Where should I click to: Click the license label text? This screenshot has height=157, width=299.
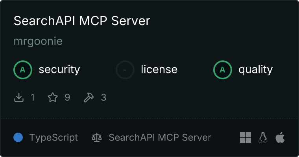click(159, 69)
